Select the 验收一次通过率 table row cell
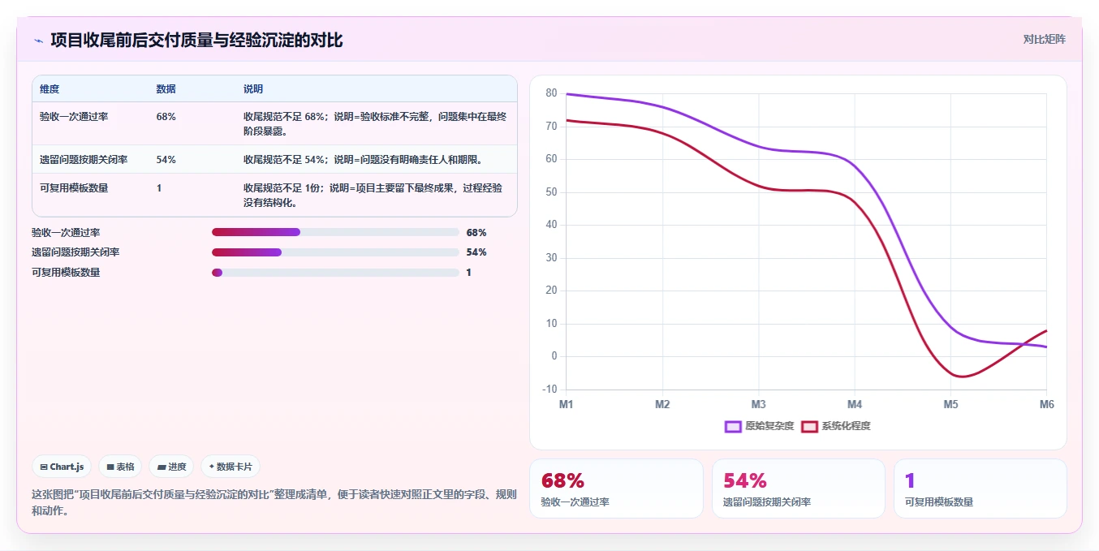Screen dimensions: 1099x551 (x=91, y=123)
